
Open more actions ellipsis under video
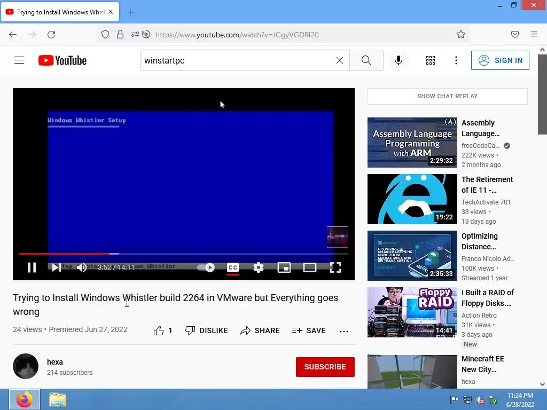tap(344, 331)
